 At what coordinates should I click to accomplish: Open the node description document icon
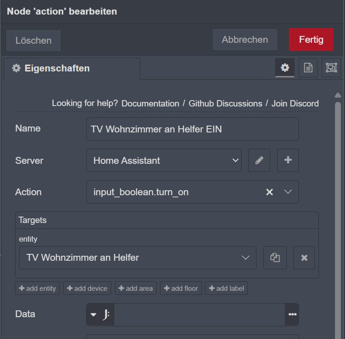pos(308,68)
